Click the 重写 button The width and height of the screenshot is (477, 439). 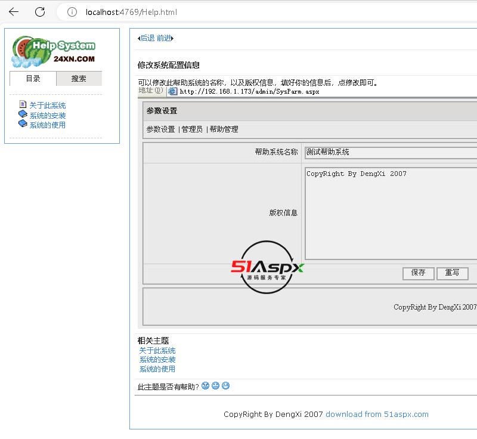pyautogui.click(x=452, y=273)
